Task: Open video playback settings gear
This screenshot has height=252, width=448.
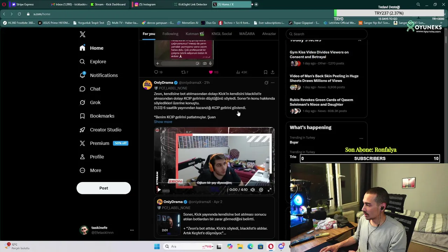Action: [261, 190]
